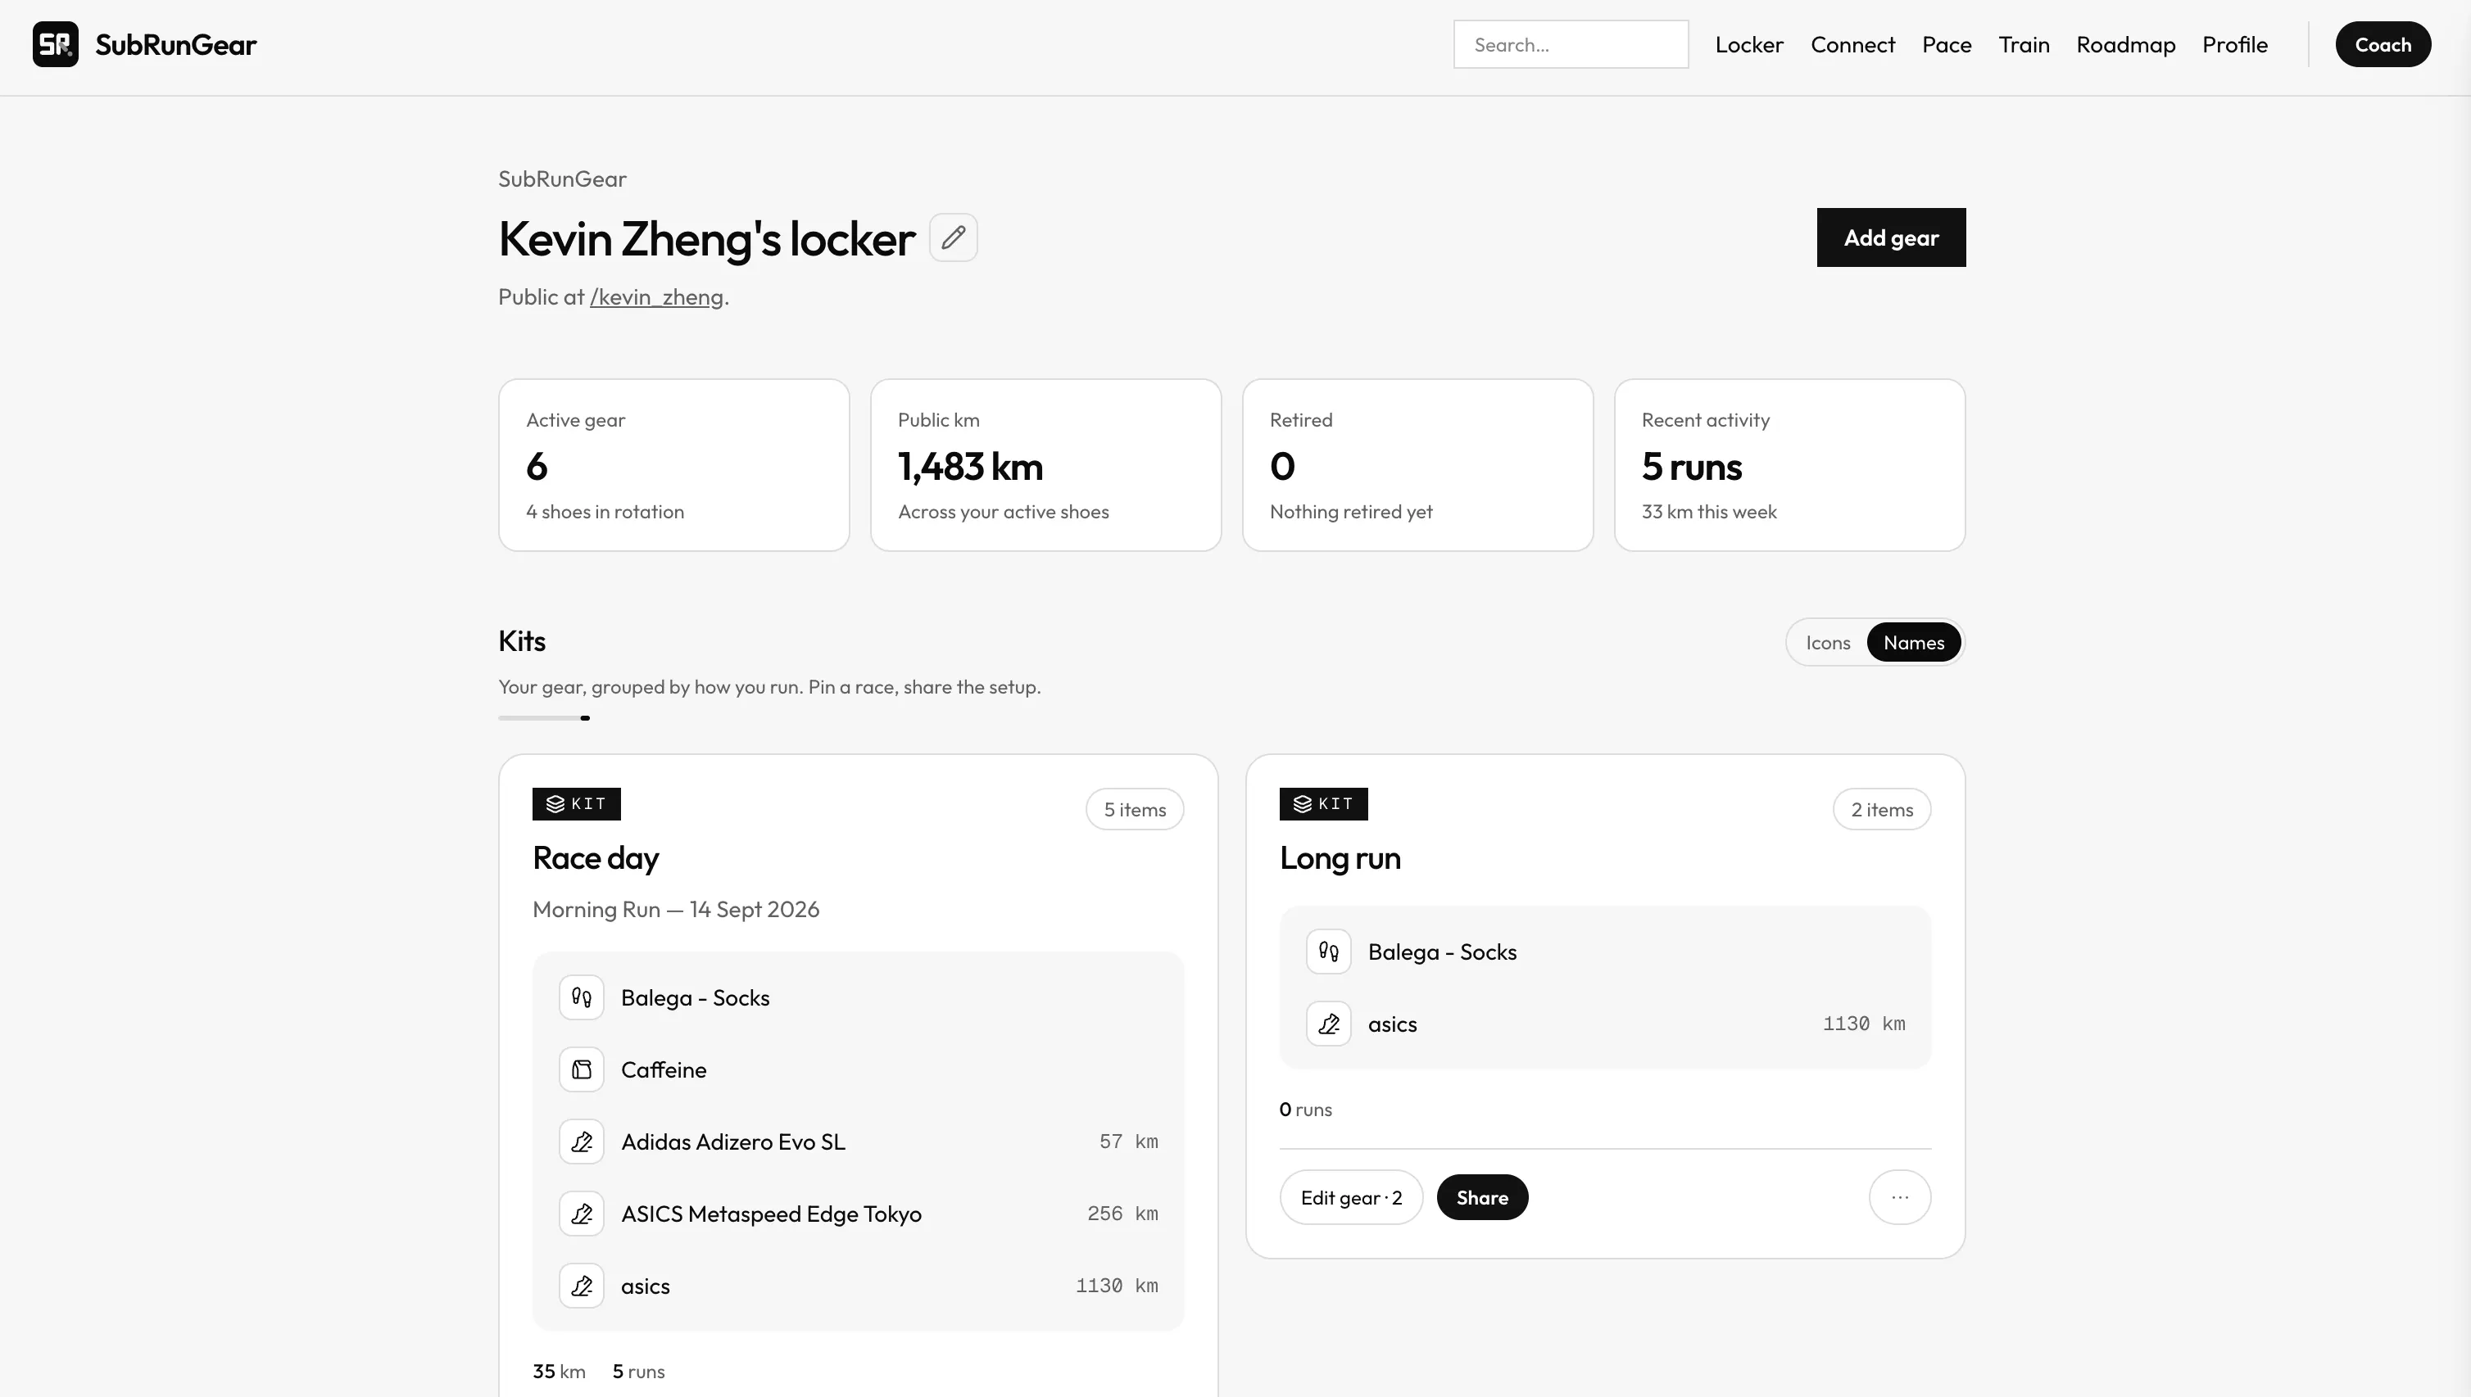Click the KIT badge on Race day
2471x1397 pixels.
(577, 804)
